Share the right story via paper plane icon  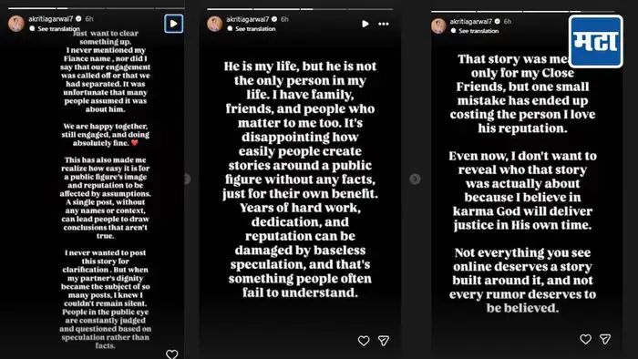point(605,339)
